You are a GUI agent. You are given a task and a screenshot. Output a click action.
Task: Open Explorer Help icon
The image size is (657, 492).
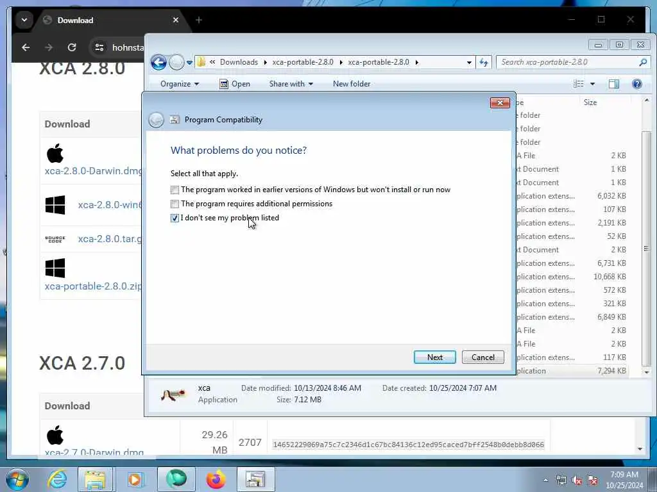point(637,84)
